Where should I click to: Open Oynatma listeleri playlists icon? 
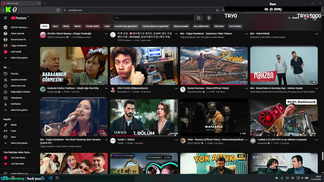pyautogui.click(x=5, y=80)
